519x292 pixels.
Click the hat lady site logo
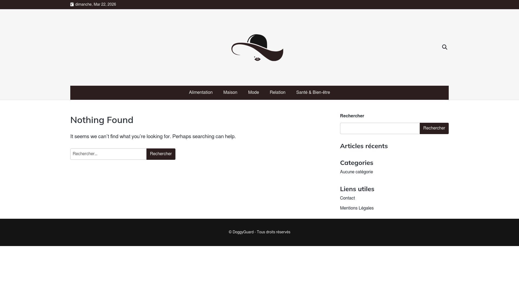(257, 48)
